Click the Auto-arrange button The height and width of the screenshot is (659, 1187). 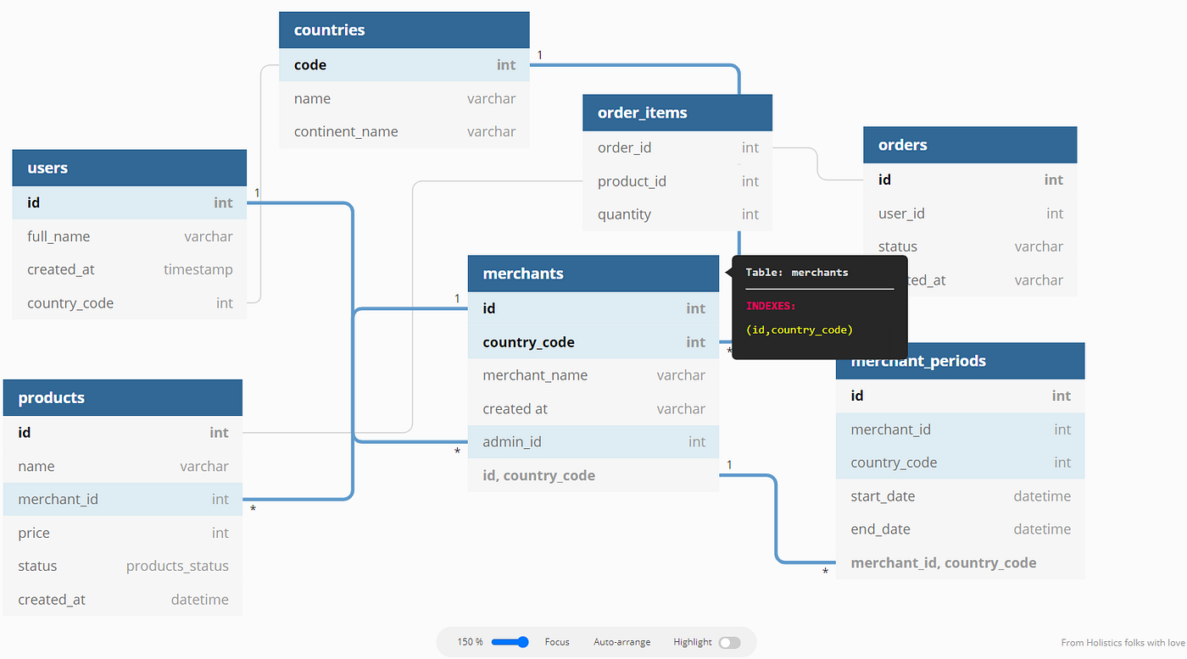point(621,642)
